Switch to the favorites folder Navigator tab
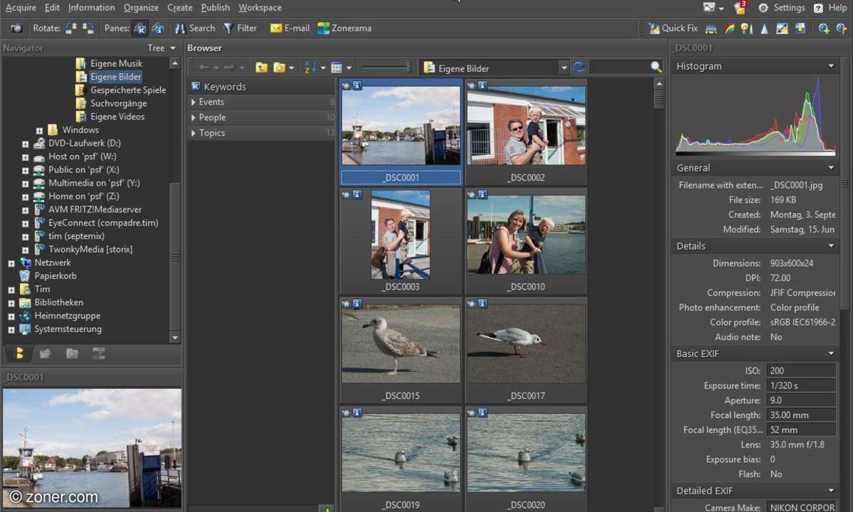853x512 pixels. tap(72, 354)
